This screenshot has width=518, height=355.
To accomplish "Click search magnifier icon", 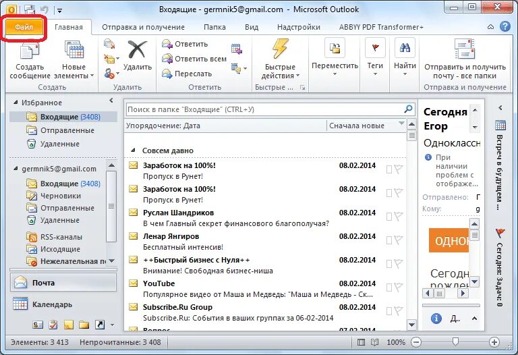I will click(x=408, y=109).
